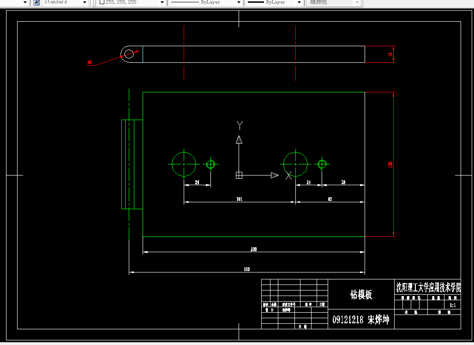The height and width of the screenshot is (345, 474).
Task: Select the cyan vertical line in top view
Action: 143,54
